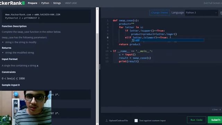Click the HackerRank logo
Screen dimensions: 222x125
12,3
